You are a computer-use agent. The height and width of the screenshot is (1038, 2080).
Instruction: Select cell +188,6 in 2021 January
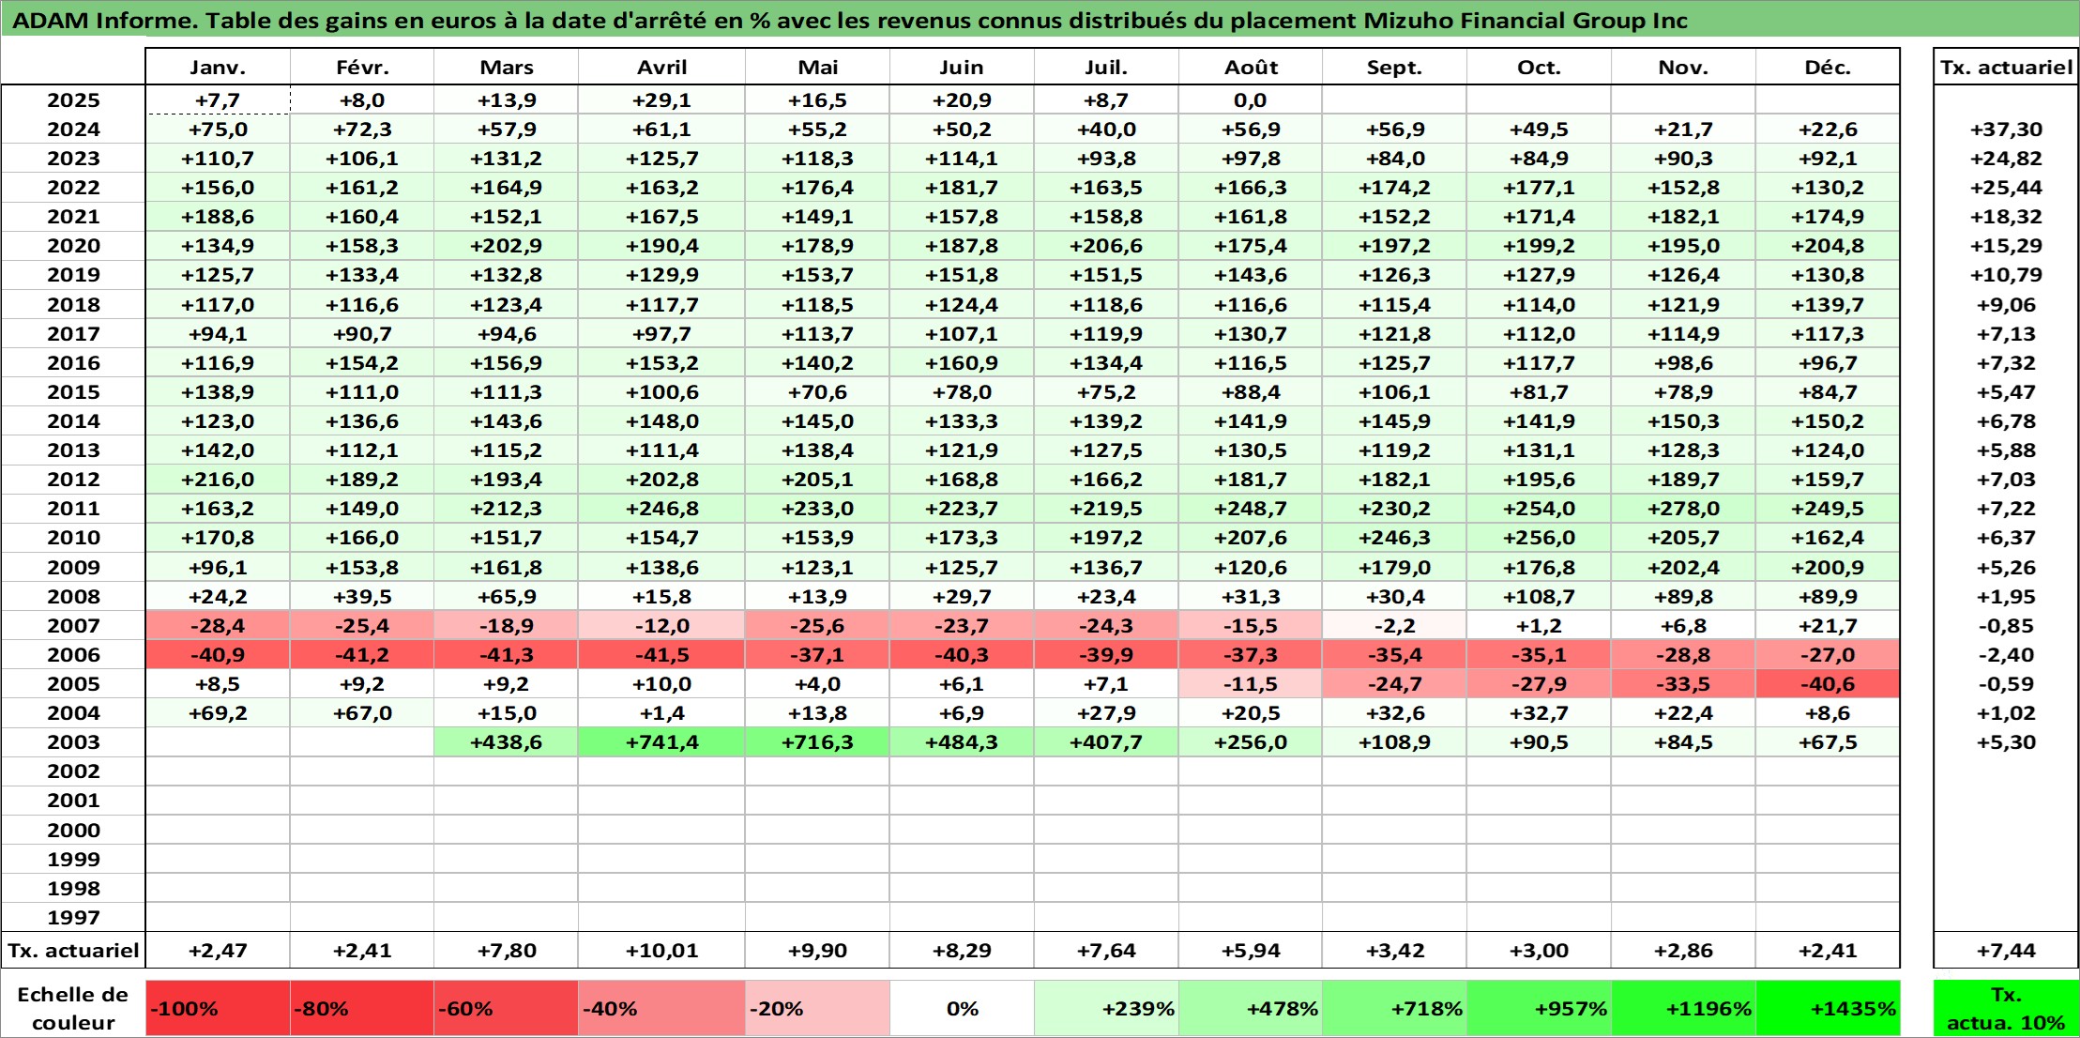pos(218,217)
